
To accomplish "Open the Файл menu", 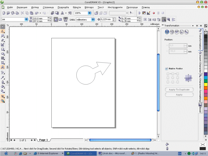I will coord(10,7).
